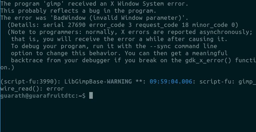Click the 'on.)' wrapped line fragment
The image size is (256, 132).
[7, 68]
